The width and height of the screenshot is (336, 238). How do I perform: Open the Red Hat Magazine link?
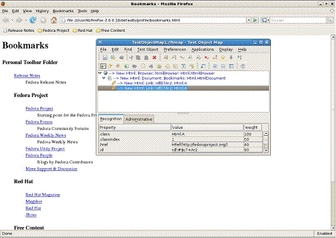(43, 195)
